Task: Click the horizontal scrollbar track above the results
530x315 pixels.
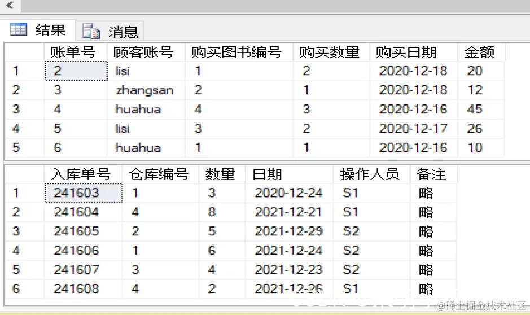Action: pos(275,6)
